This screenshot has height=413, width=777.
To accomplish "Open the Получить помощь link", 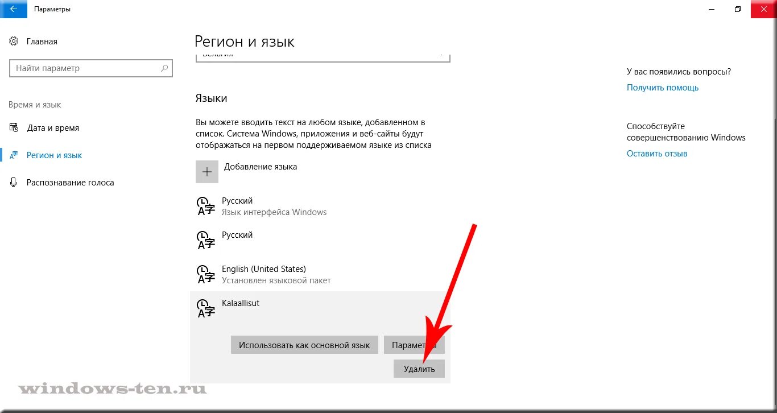I will [662, 88].
